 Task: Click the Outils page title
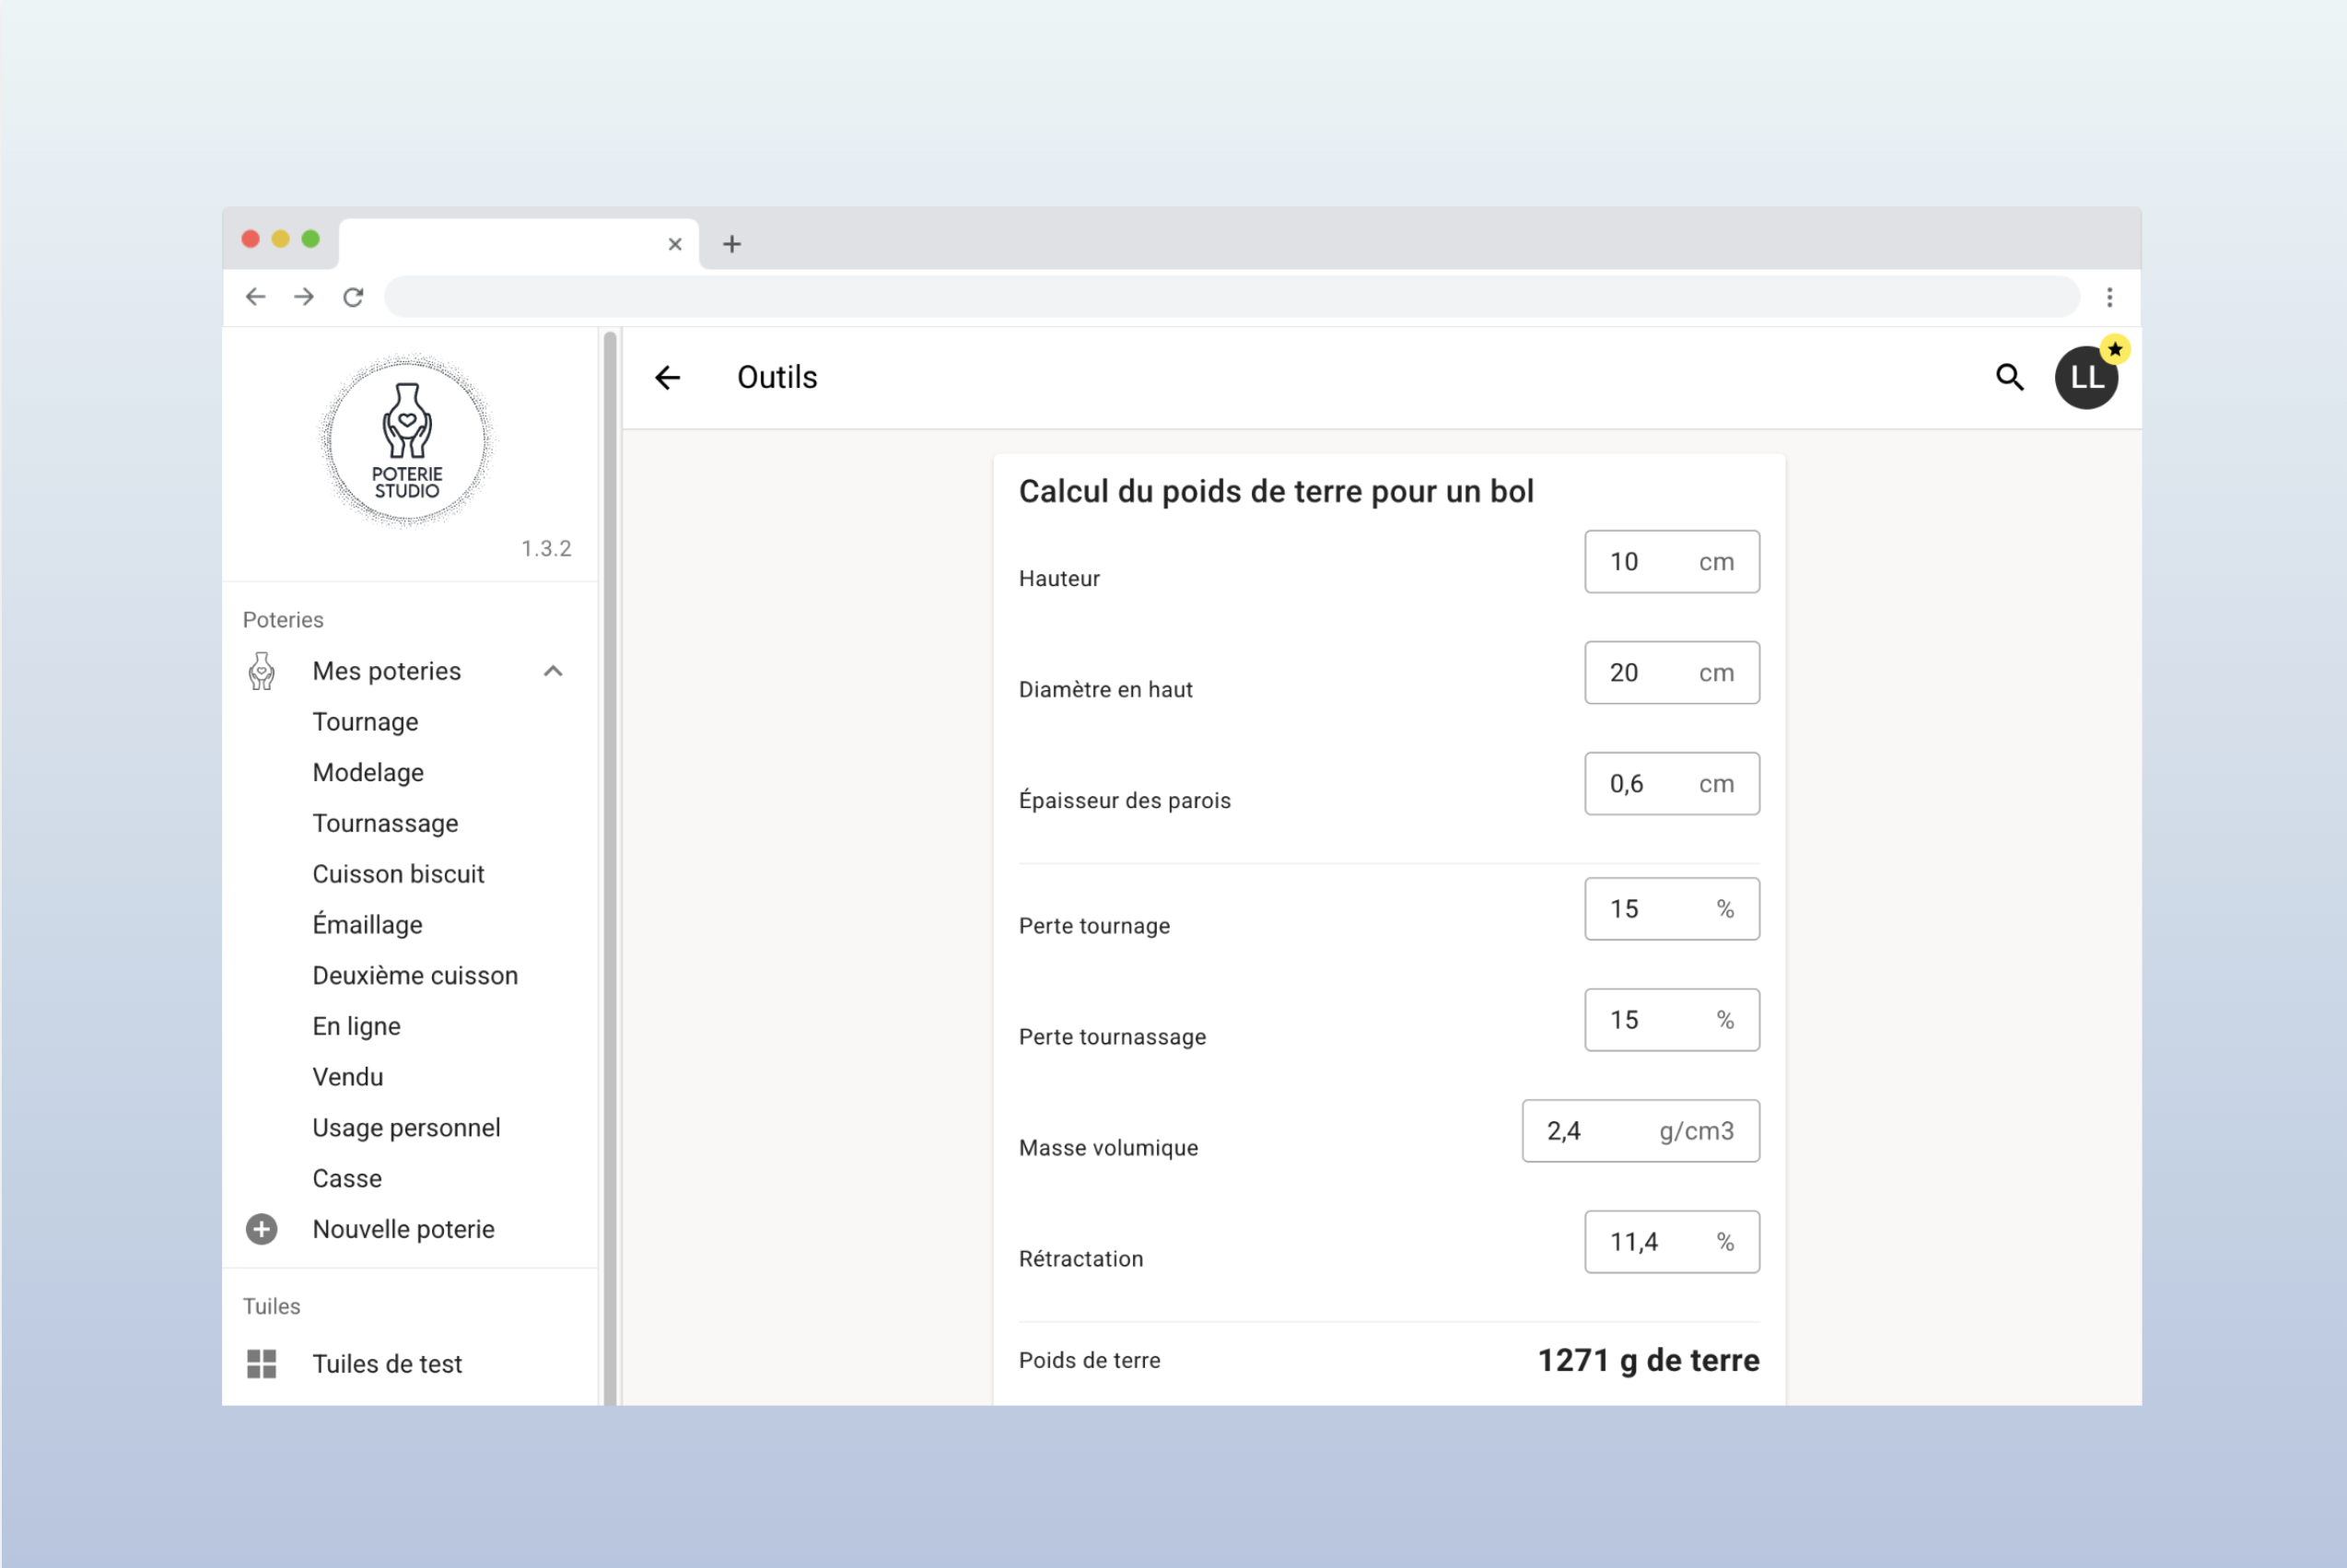coord(776,378)
